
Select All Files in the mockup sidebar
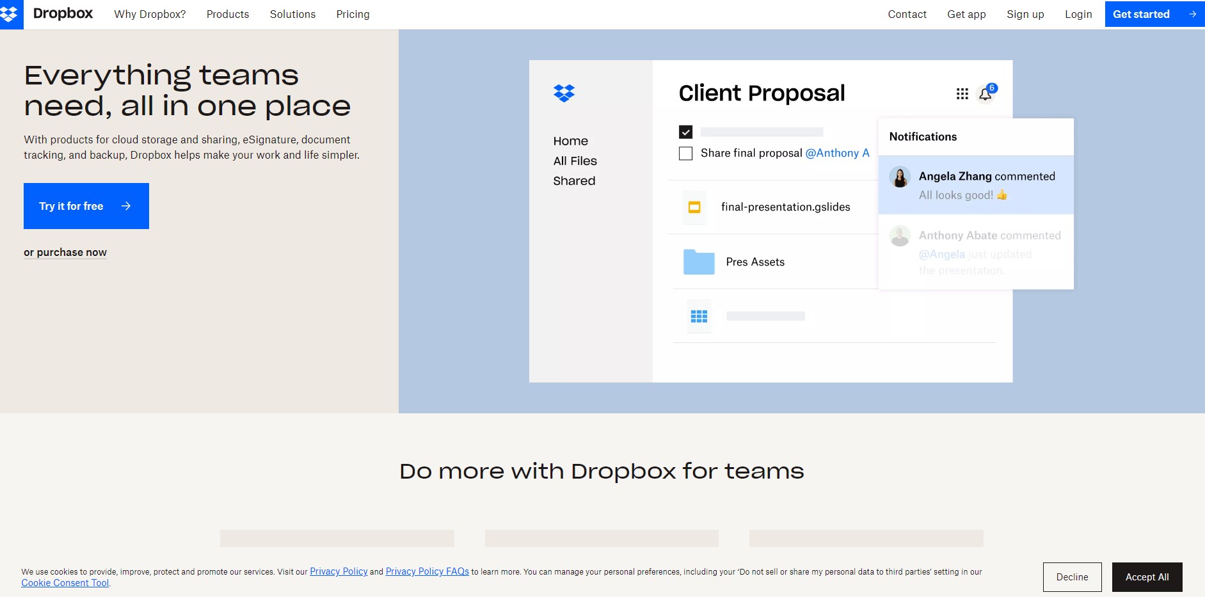coord(575,161)
